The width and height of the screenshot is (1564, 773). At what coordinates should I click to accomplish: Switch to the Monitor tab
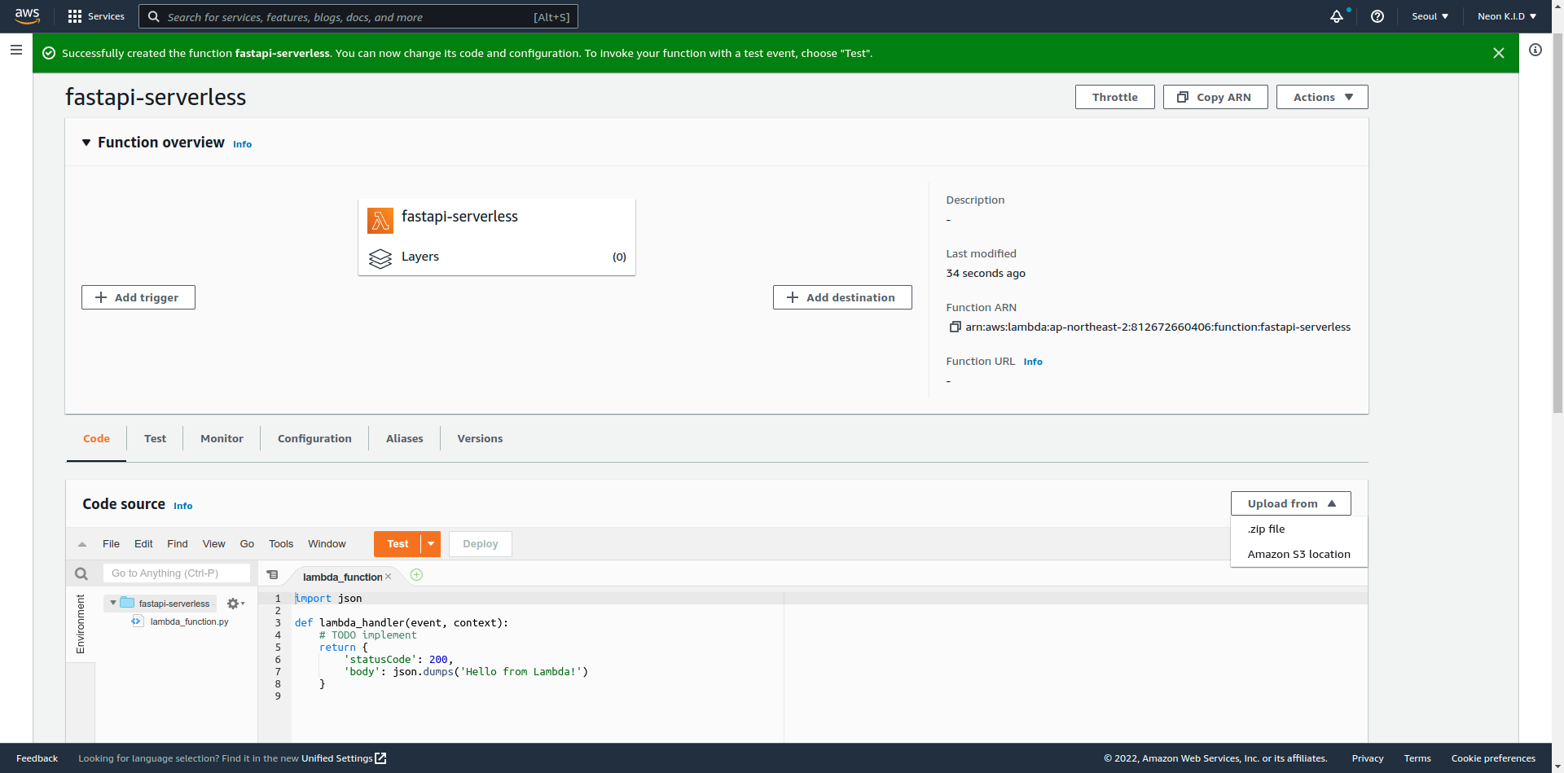click(222, 438)
